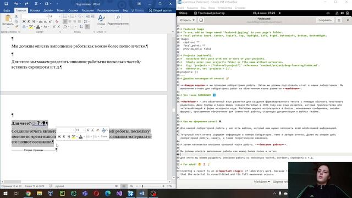This screenshot has height=198, width=352.
Task: Open the text editor hamburger menu
Action: 339,20
